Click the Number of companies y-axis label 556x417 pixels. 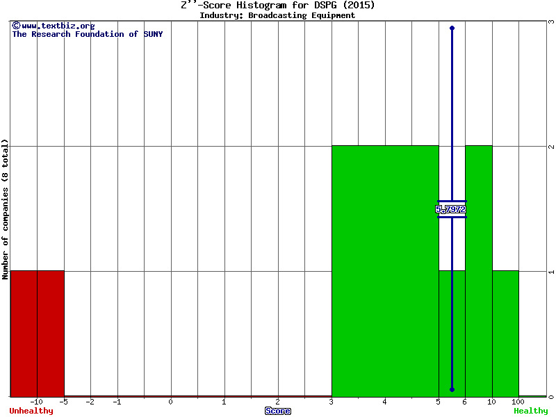pos(6,208)
